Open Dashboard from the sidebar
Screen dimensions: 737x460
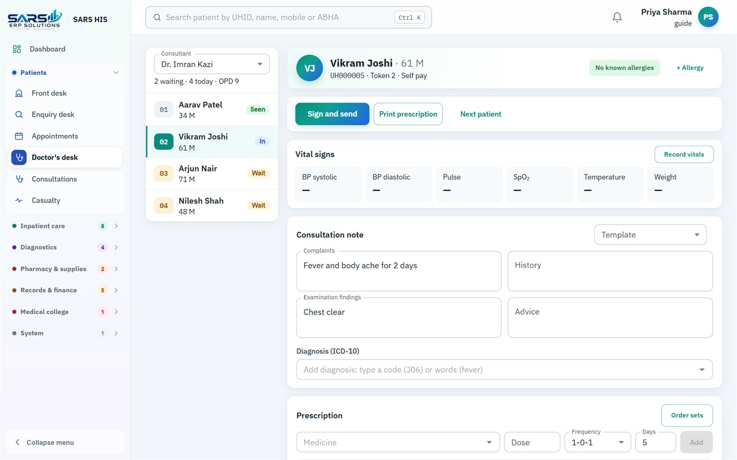[65, 49]
